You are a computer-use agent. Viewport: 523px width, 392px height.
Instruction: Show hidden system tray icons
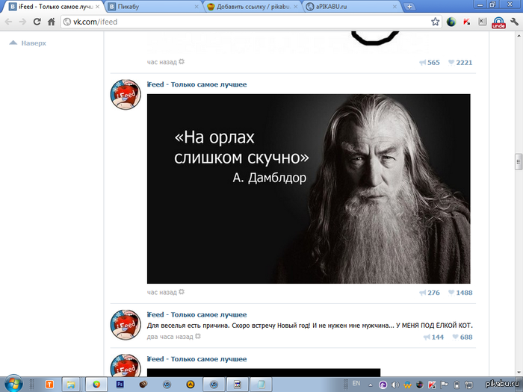tap(371, 385)
